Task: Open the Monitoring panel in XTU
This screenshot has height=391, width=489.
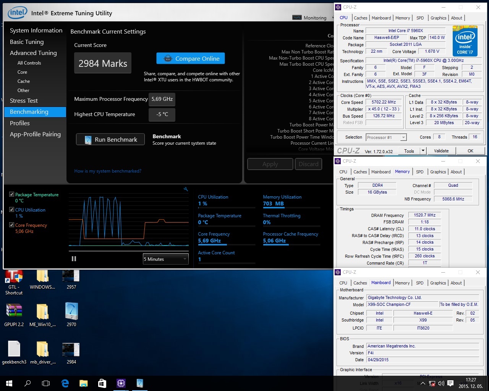Action: point(309,18)
